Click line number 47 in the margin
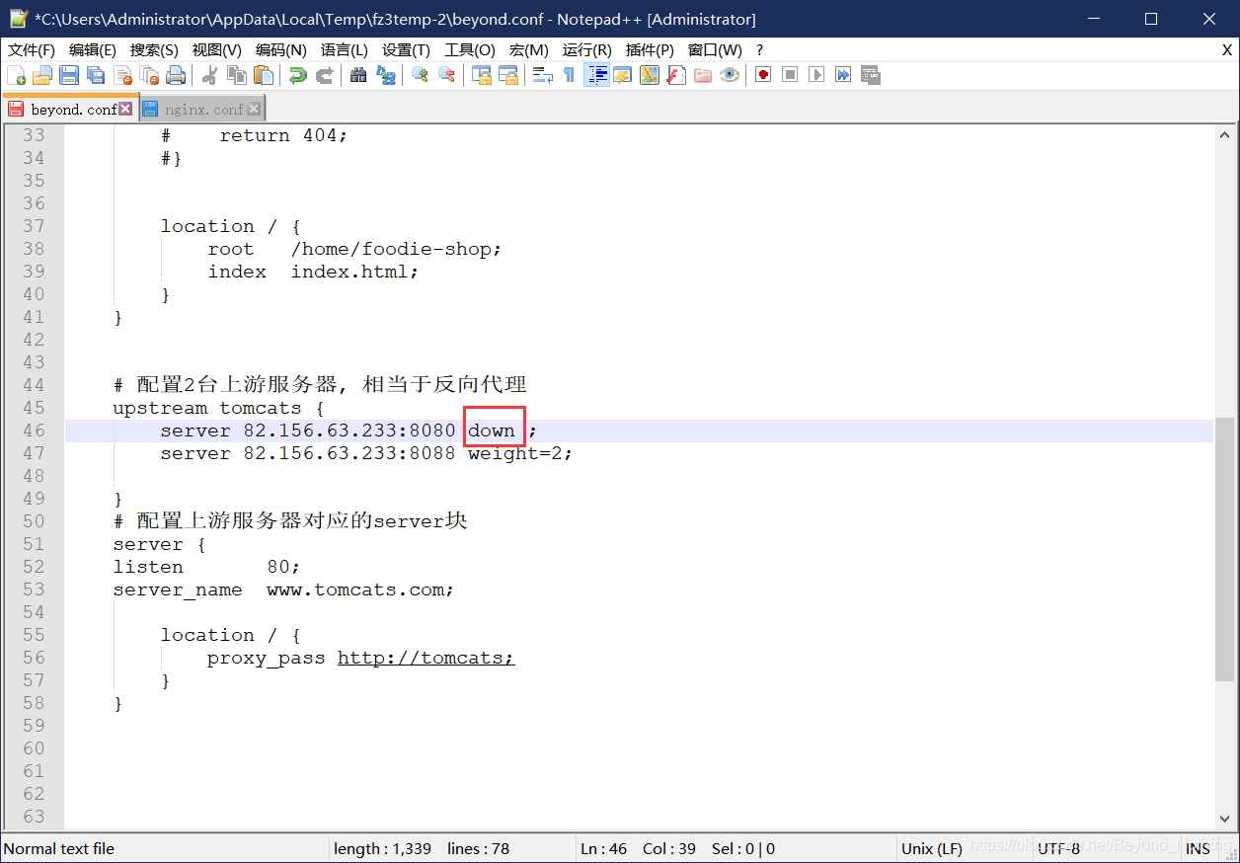 [x=34, y=453]
